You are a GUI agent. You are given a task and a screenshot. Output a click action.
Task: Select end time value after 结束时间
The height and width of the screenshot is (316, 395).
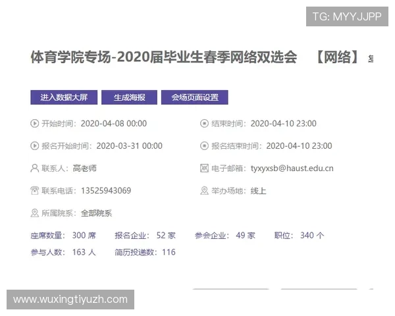[x=283, y=124]
